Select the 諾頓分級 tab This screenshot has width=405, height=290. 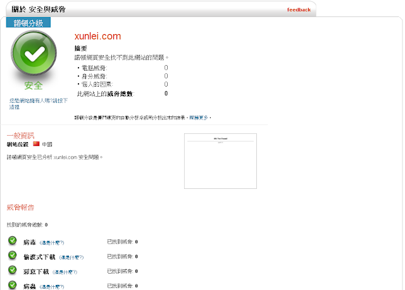28,23
